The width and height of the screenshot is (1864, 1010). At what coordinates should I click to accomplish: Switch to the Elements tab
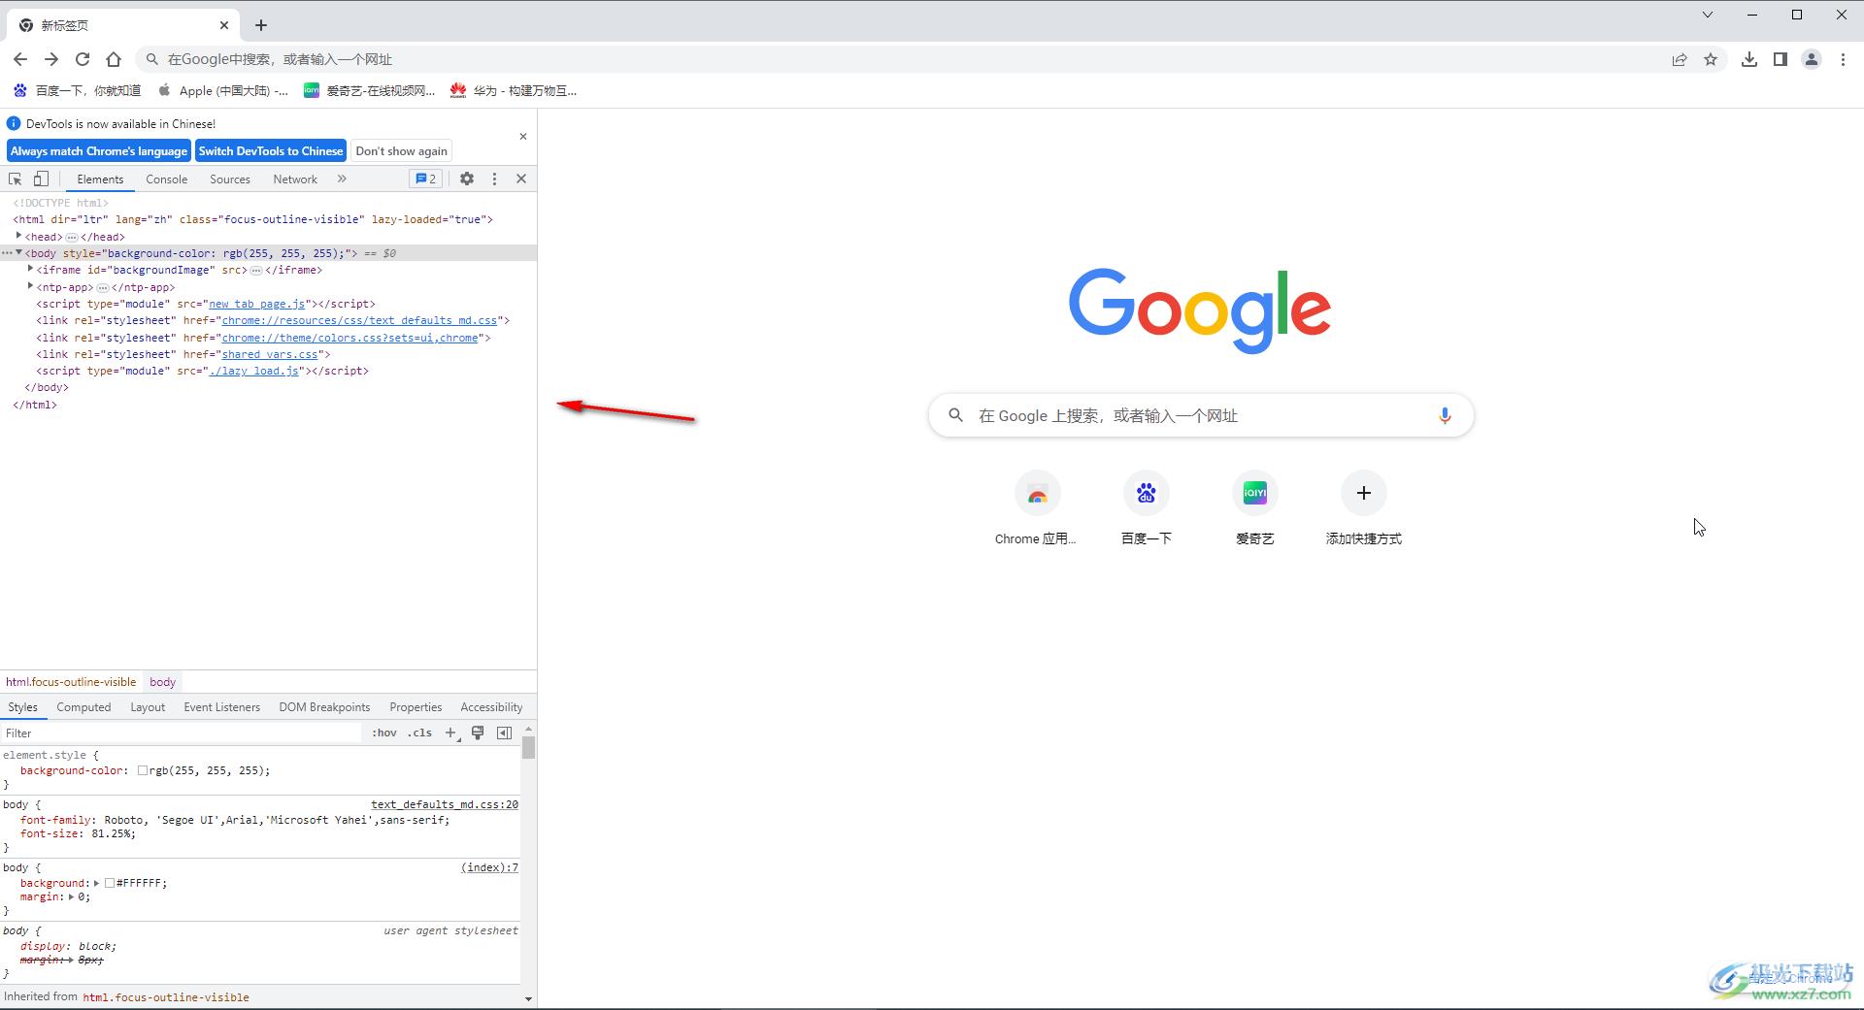click(100, 179)
